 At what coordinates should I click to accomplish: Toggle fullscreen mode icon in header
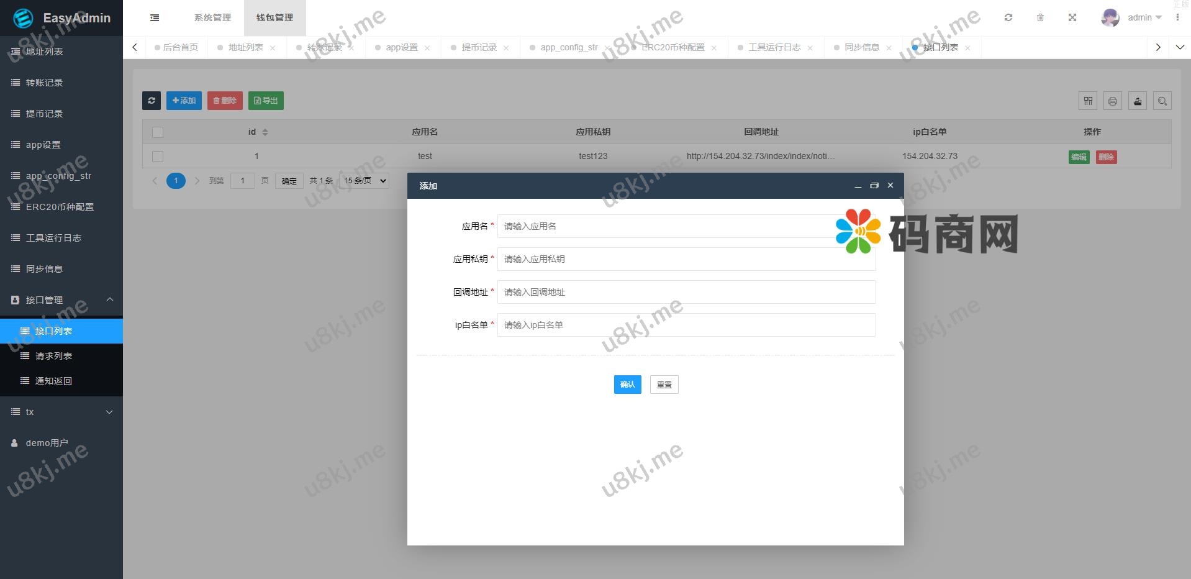1072,17
